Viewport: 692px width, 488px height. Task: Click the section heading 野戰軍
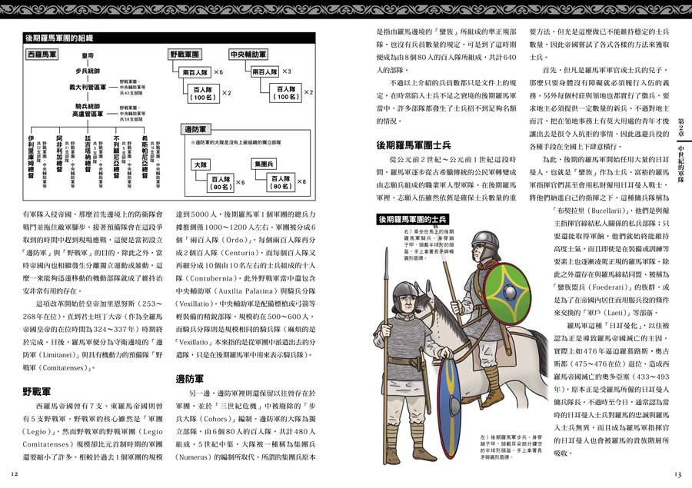click(37, 391)
